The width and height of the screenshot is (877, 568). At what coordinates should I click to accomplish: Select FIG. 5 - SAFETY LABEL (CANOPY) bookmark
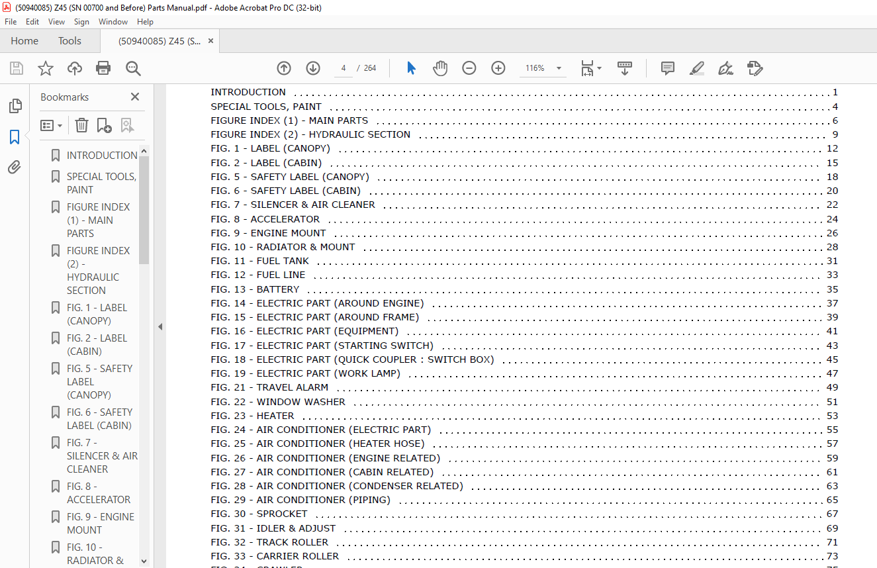[99, 382]
